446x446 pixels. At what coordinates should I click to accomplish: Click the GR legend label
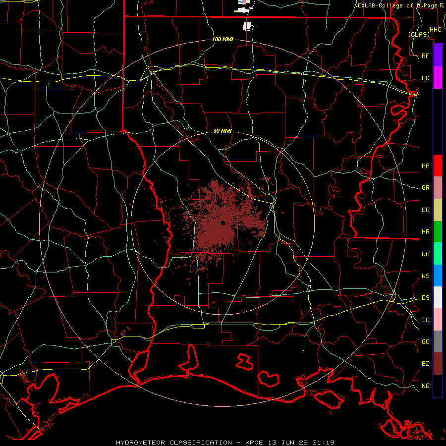(426, 188)
